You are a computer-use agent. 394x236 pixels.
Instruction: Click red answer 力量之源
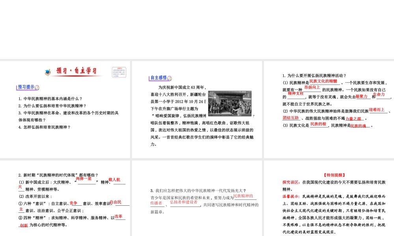[x=353, y=119]
